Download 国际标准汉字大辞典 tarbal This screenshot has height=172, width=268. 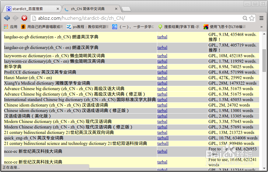[162, 100]
